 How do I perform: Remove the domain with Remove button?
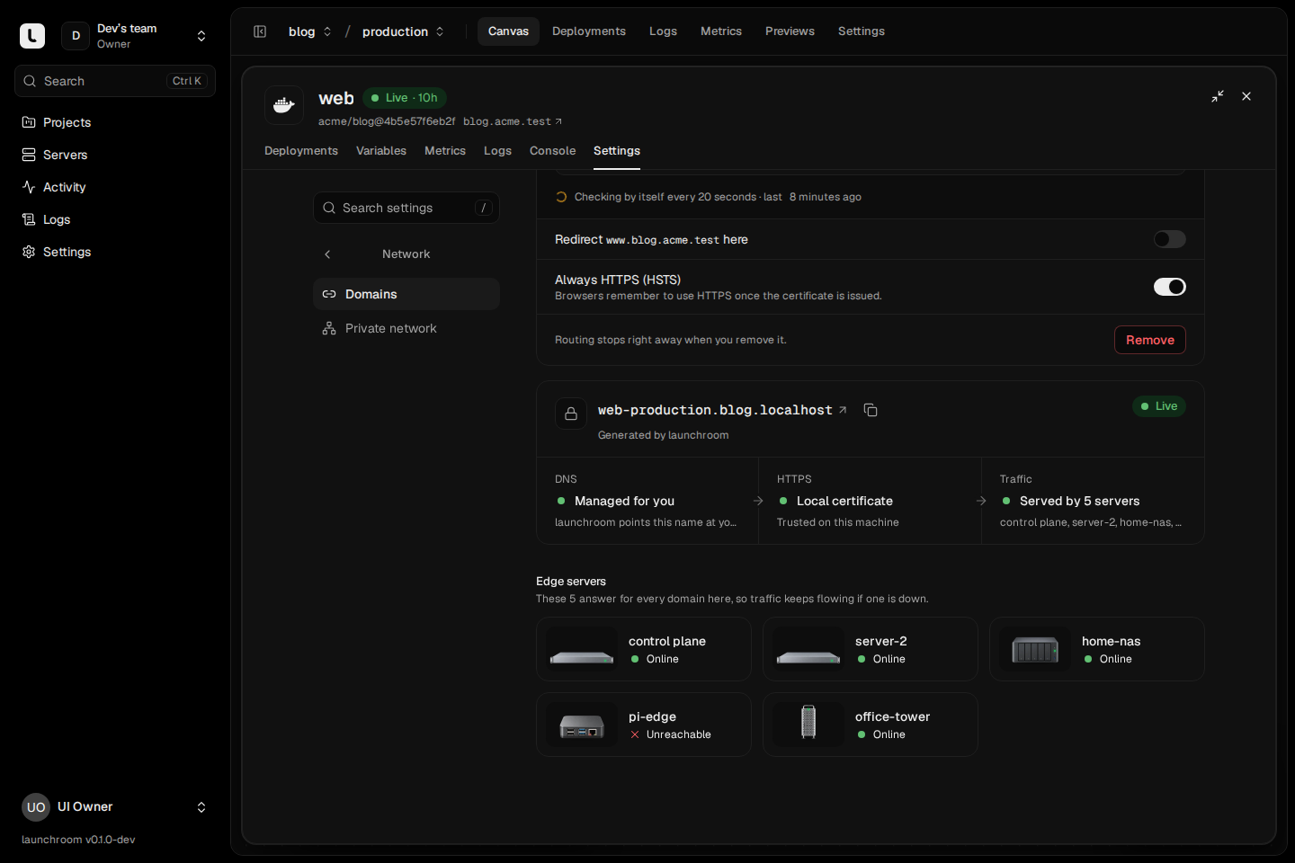(1150, 340)
